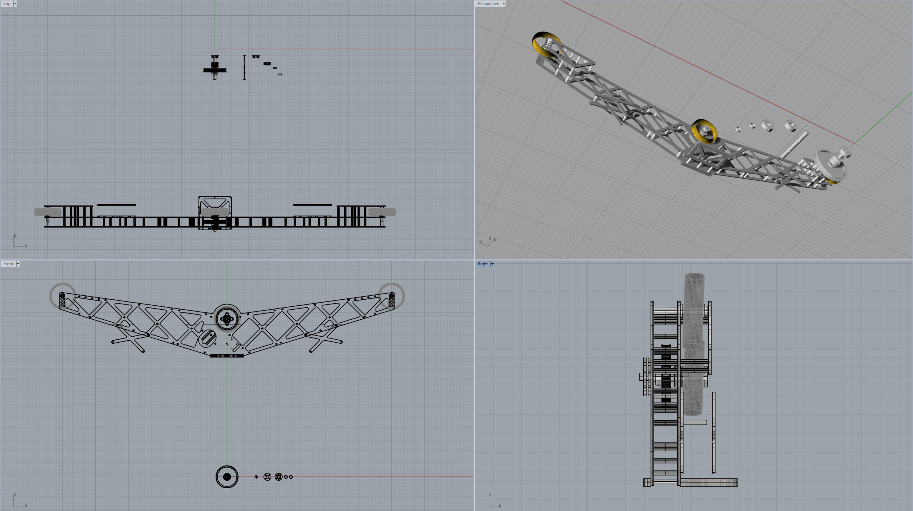Click the XYZ axis icon in Perspective view
The width and height of the screenshot is (913, 511).
pos(488,241)
